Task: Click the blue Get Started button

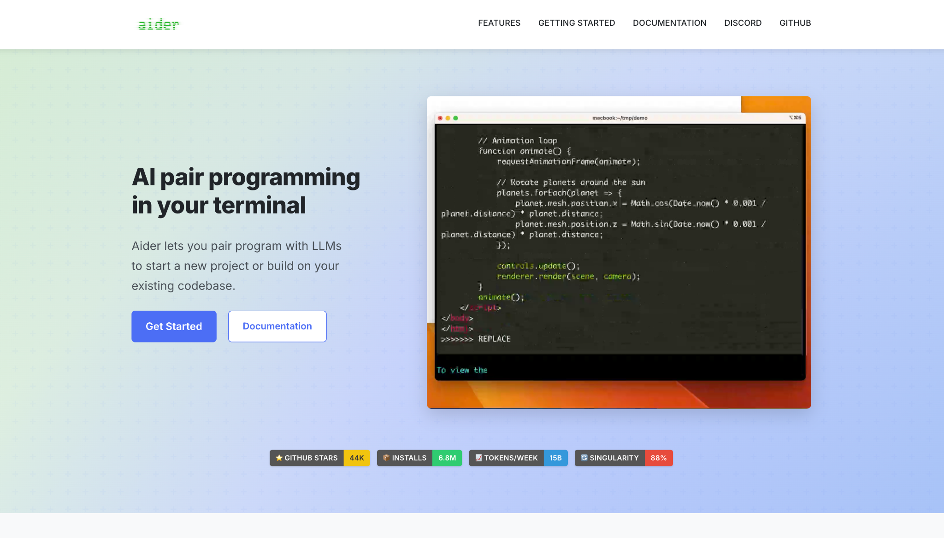Action: pos(174,326)
